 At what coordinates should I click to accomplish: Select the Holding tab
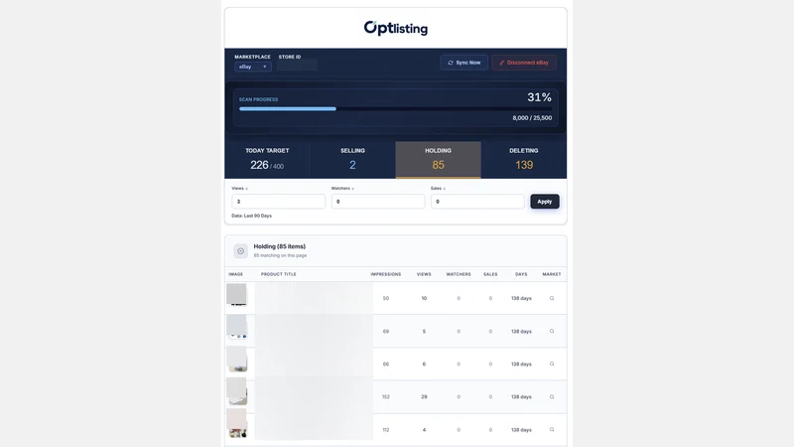click(438, 160)
